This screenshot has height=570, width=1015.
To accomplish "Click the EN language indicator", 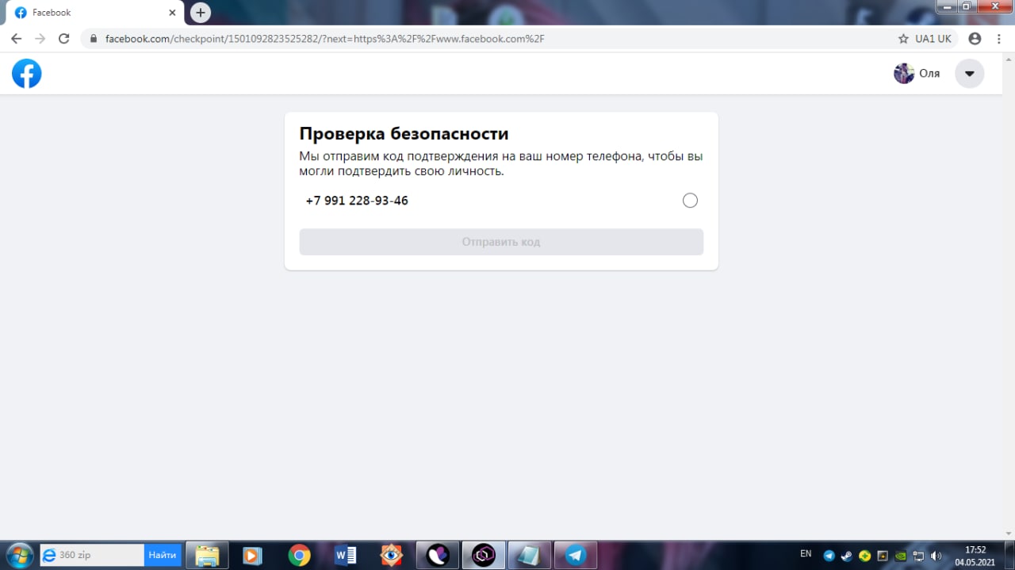I will (x=806, y=553).
